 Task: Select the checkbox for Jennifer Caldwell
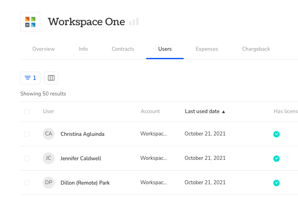point(27,159)
